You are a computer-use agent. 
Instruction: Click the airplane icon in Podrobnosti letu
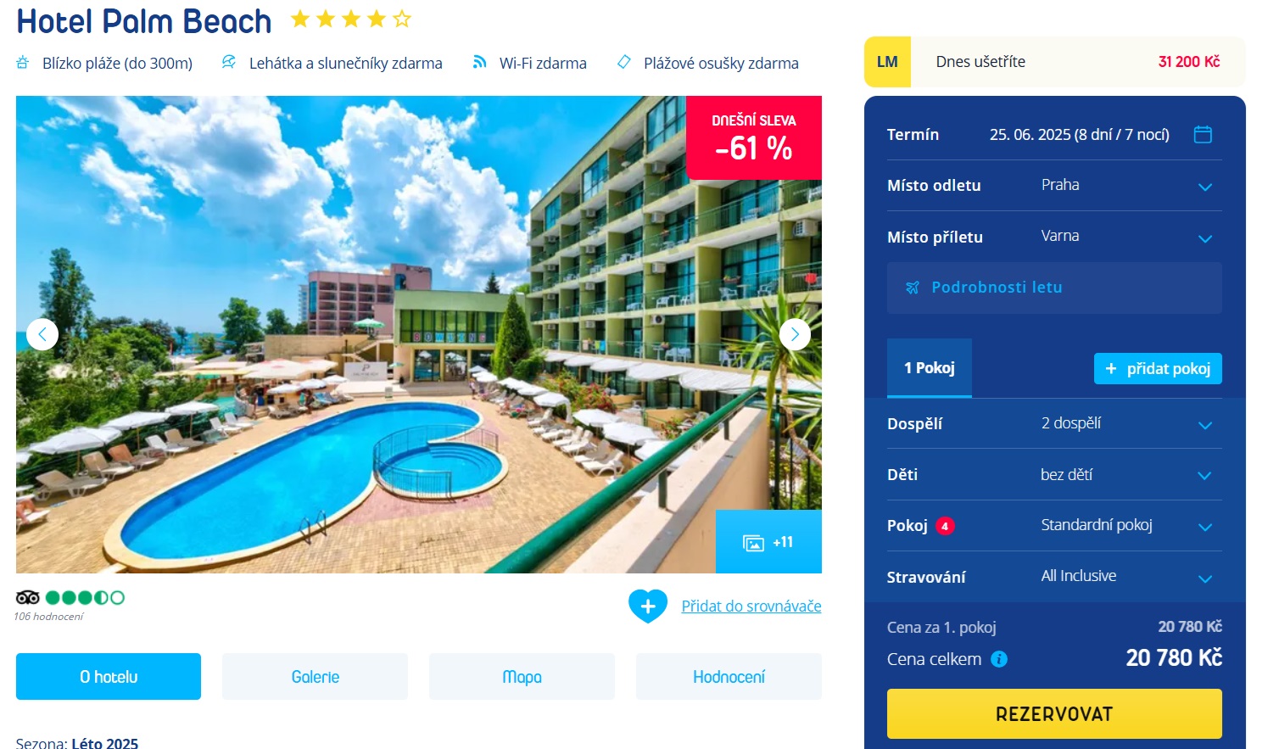tap(913, 288)
